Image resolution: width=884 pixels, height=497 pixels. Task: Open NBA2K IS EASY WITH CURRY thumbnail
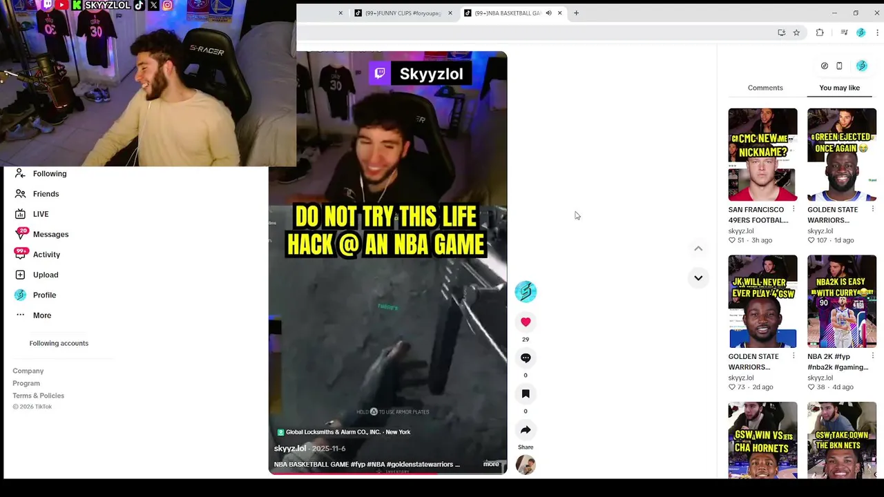(x=841, y=302)
